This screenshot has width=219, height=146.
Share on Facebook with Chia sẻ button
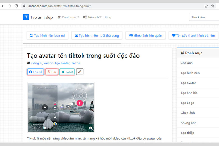click(36, 72)
